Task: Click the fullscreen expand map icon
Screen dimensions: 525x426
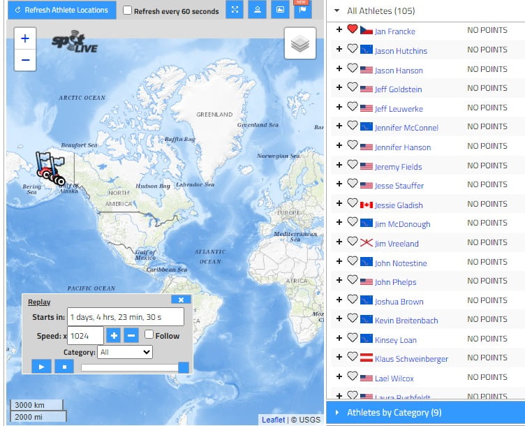Action: pos(235,10)
